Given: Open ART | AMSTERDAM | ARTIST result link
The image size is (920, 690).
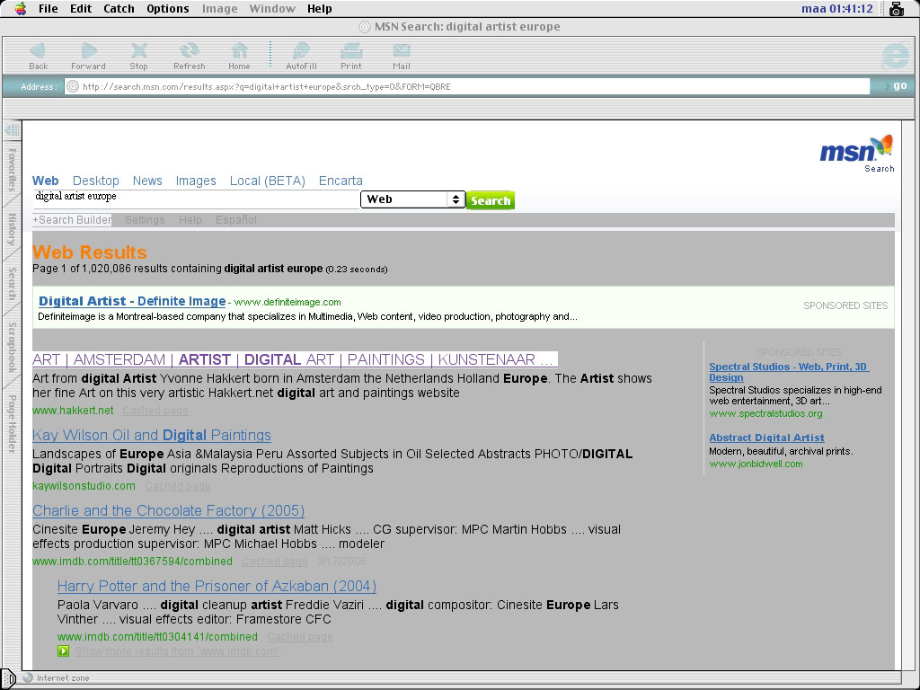Looking at the screenshot, I should click(293, 359).
